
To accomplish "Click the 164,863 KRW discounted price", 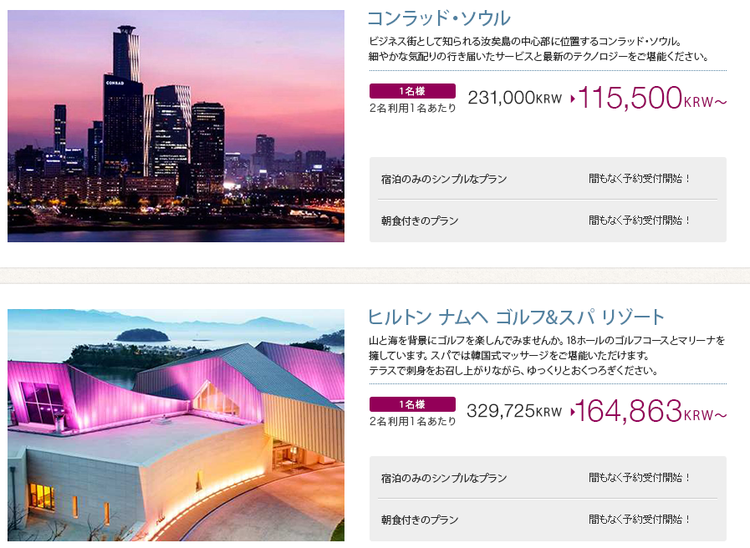I will [x=651, y=411].
